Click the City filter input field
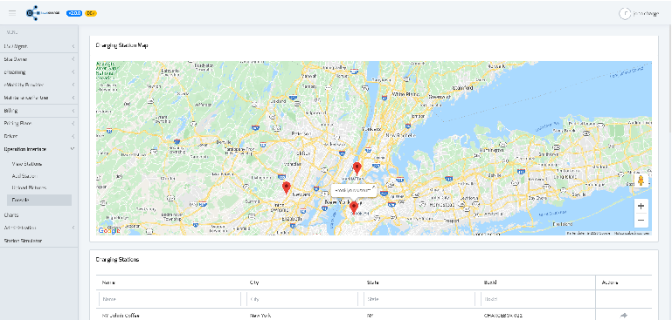 click(302, 299)
